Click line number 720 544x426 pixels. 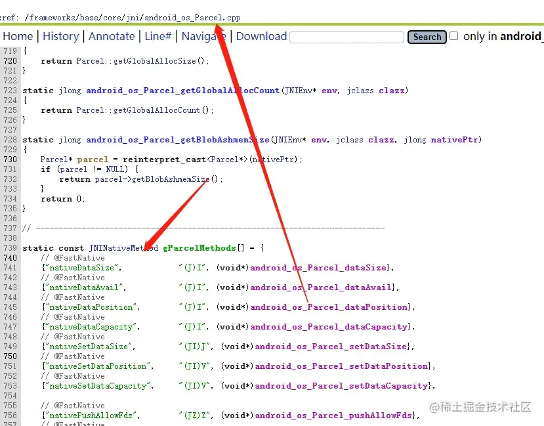click(10, 61)
